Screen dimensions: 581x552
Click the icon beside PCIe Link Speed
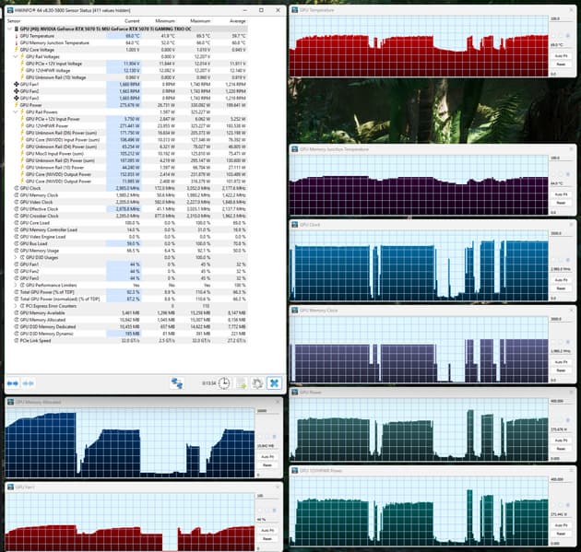tap(17, 341)
